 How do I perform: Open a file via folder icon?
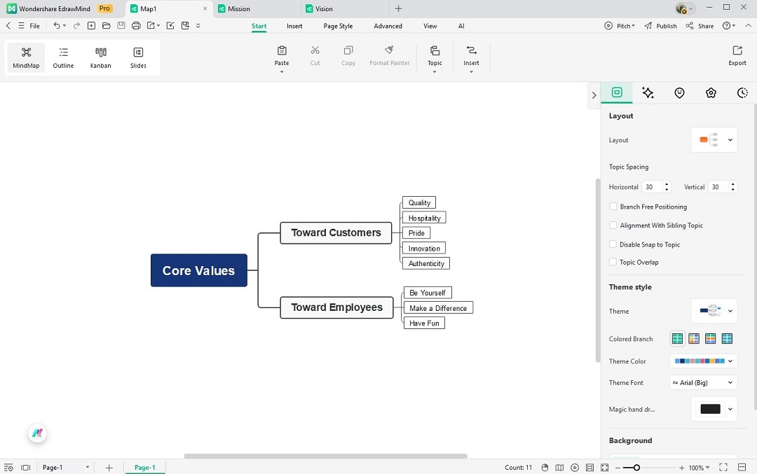click(107, 26)
